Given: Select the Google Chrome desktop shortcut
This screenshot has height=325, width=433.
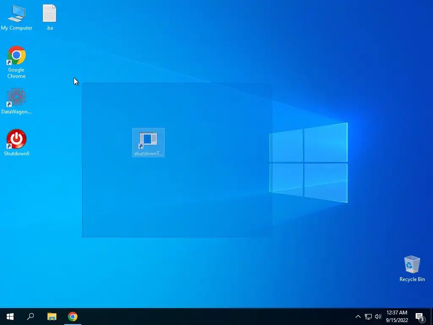Looking at the screenshot, I should click(x=16, y=62).
